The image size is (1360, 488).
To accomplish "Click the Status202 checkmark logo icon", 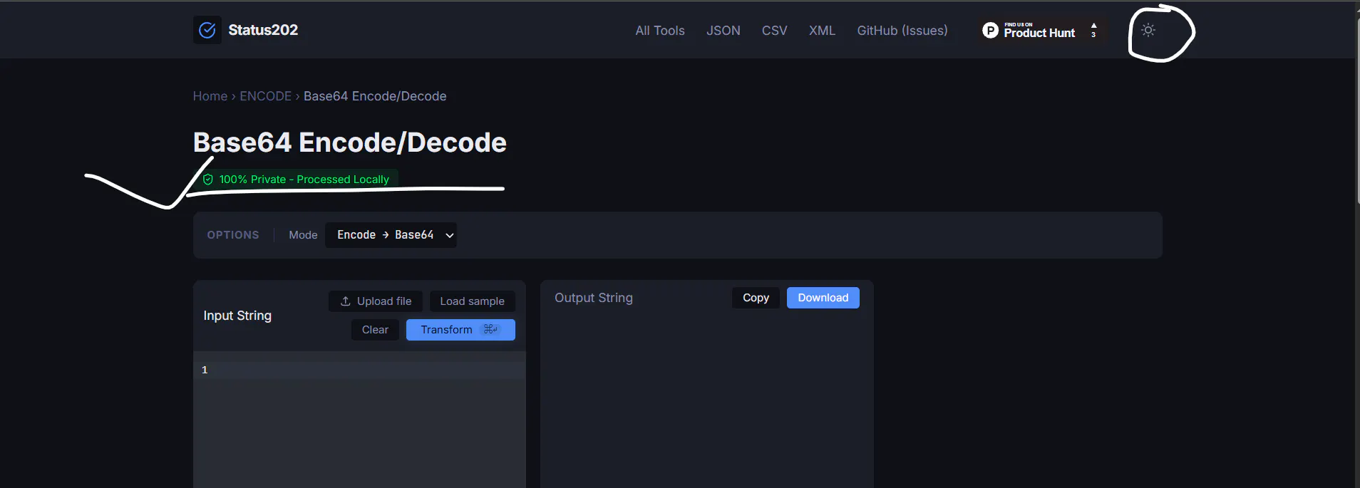I will point(207,30).
